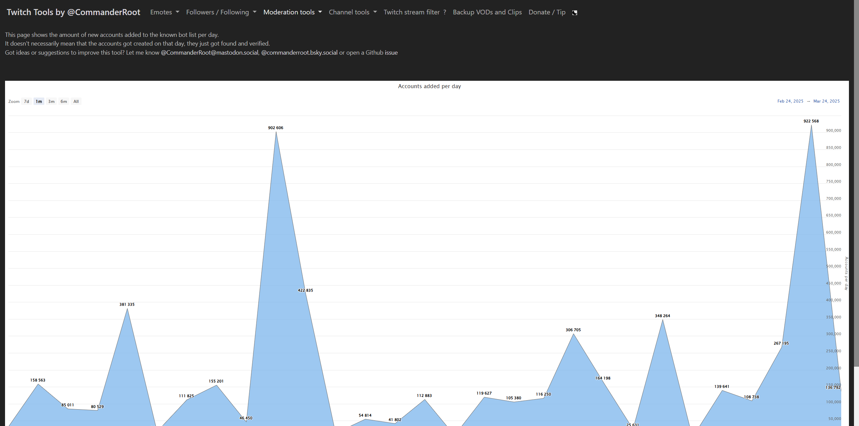Switch chart zoom to 3m
Image resolution: width=859 pixels, height=426 pixels.
pyautogui.click(x=51, y=102)
